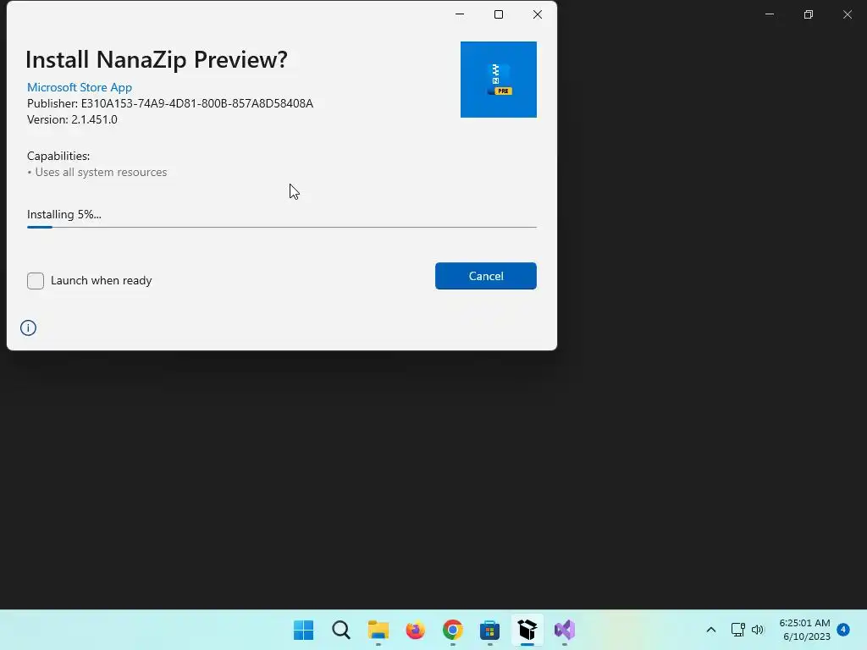Viewport: 867px width, 650px height.
Task: Maximize the App Installer dialog
Action: (x=498, y=14)
